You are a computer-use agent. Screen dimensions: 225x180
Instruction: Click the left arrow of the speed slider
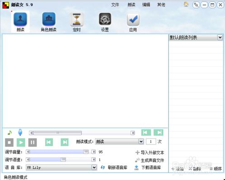click(28, 159)
